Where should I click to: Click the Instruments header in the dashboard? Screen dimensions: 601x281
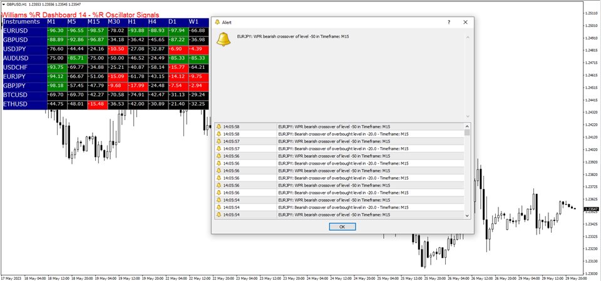tap(21, 22)
